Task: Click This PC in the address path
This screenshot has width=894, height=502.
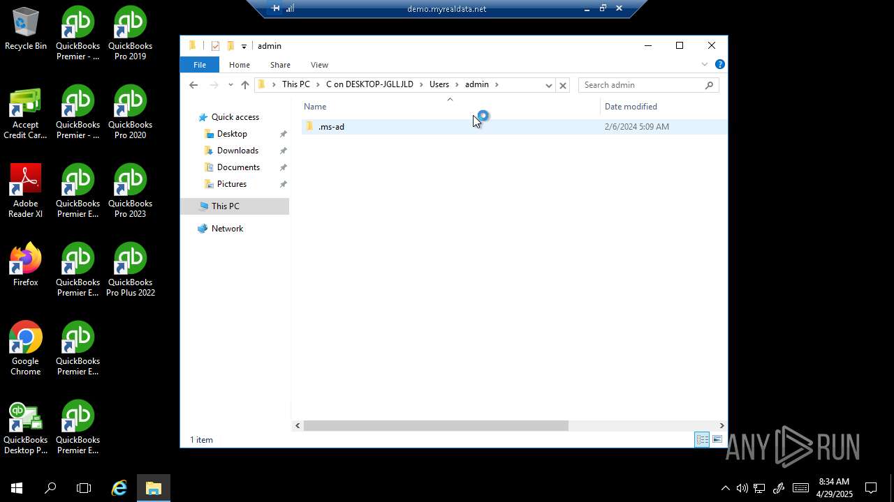Action: coord(295,84)
